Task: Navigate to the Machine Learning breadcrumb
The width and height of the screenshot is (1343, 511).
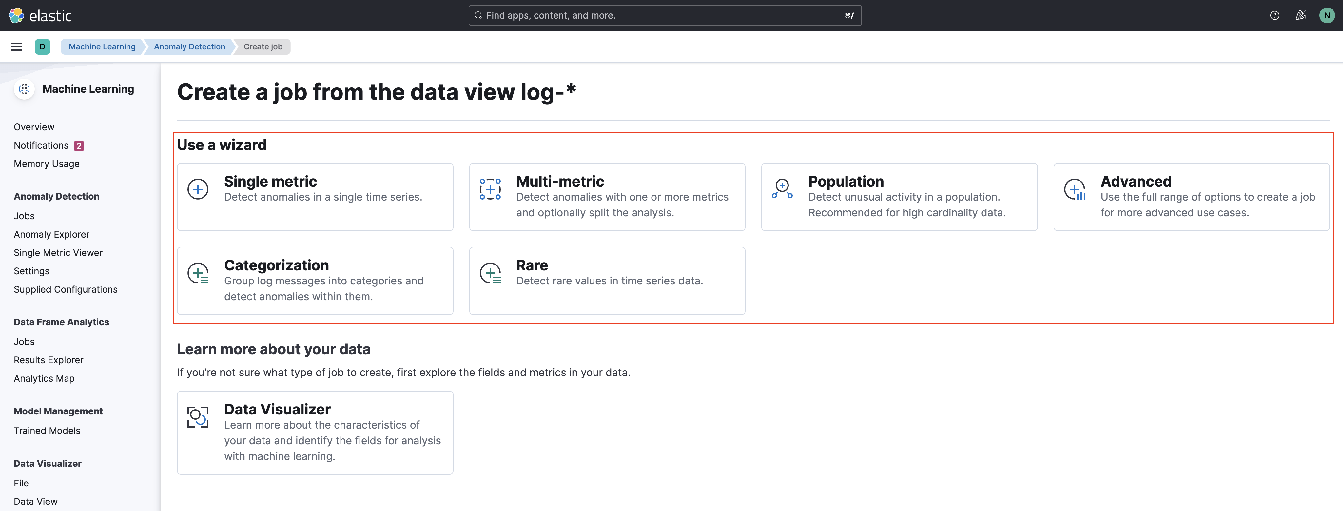Action: coord(102,46)
